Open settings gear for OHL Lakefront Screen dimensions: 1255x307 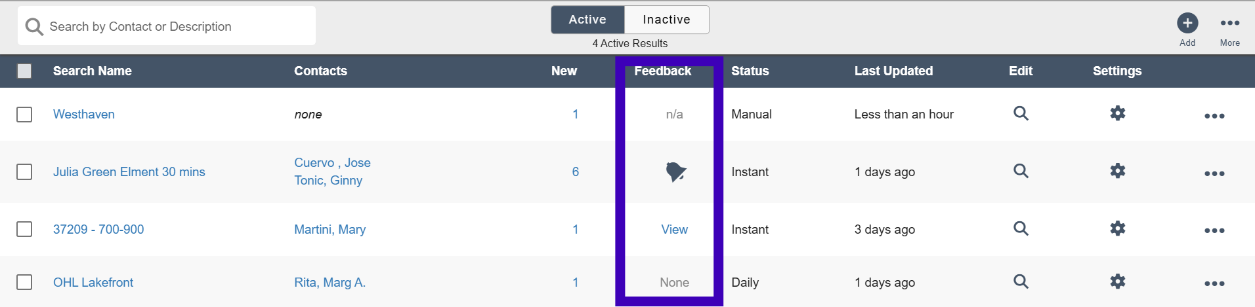coord(1117,281)
